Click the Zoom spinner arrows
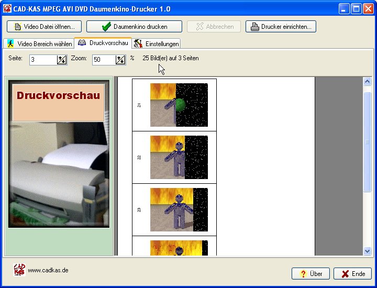Viewport: 377px width, 288px height. (120, 60)
